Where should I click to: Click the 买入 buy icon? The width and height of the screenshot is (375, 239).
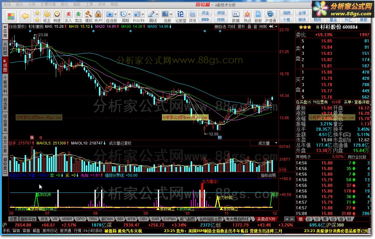click(x=68, y=16)
